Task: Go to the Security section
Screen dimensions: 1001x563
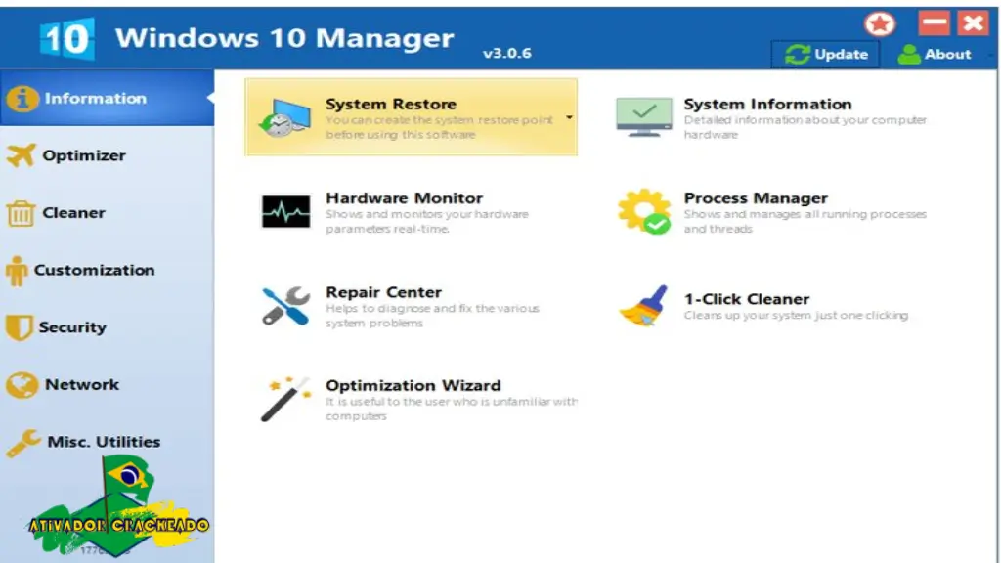Action: click(x=107, y=327)
